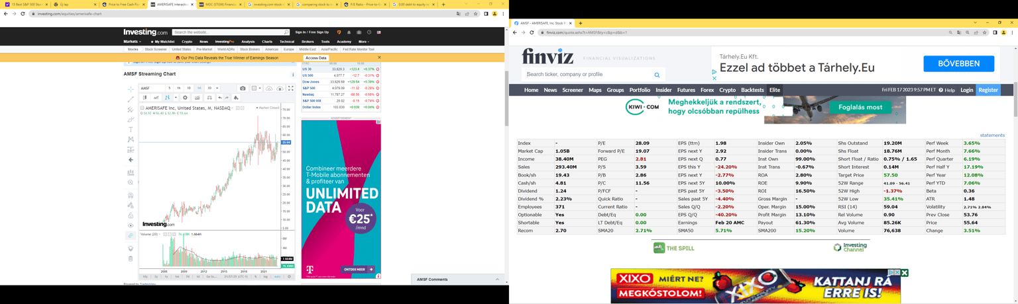Viewport: 1018px width, 304px height.
Task: Select the Text annotation tool in chart sidebar
Action: coord(131,130)
